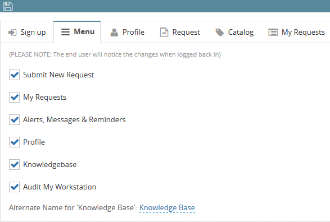Open the Catalog tab
This screenshot has height=222, width=330.
(234, 33)
